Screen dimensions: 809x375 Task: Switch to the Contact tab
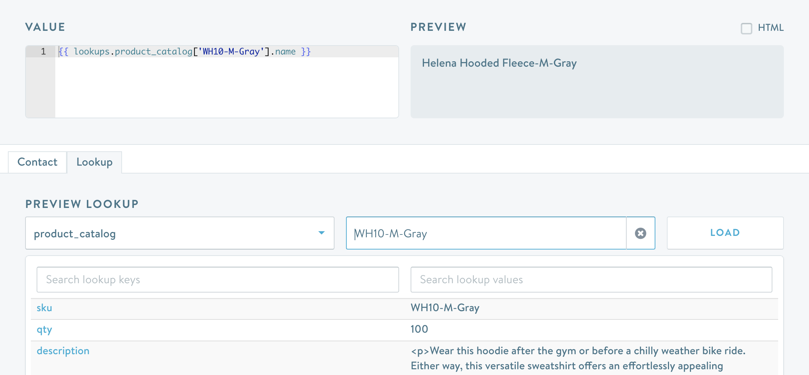(x=37, y=162)
